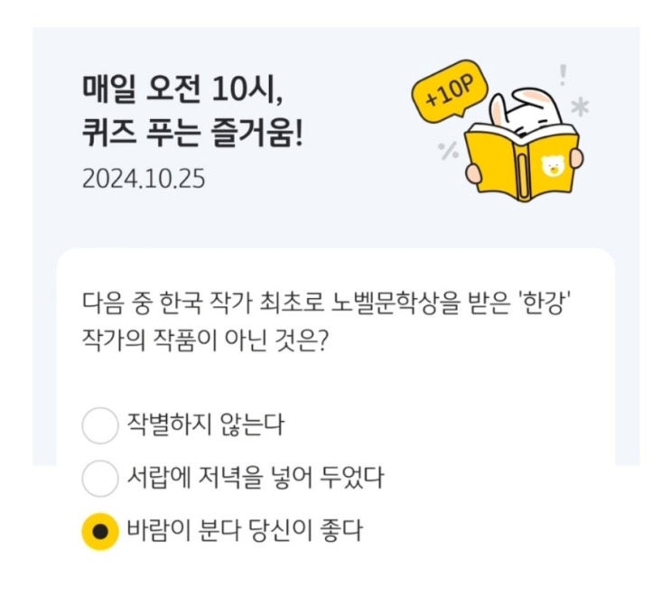Click the selected '바람이 분다 당신이 좋다' radio button
This screenshot has height=596, width=671.
click(x=100, y=531)
